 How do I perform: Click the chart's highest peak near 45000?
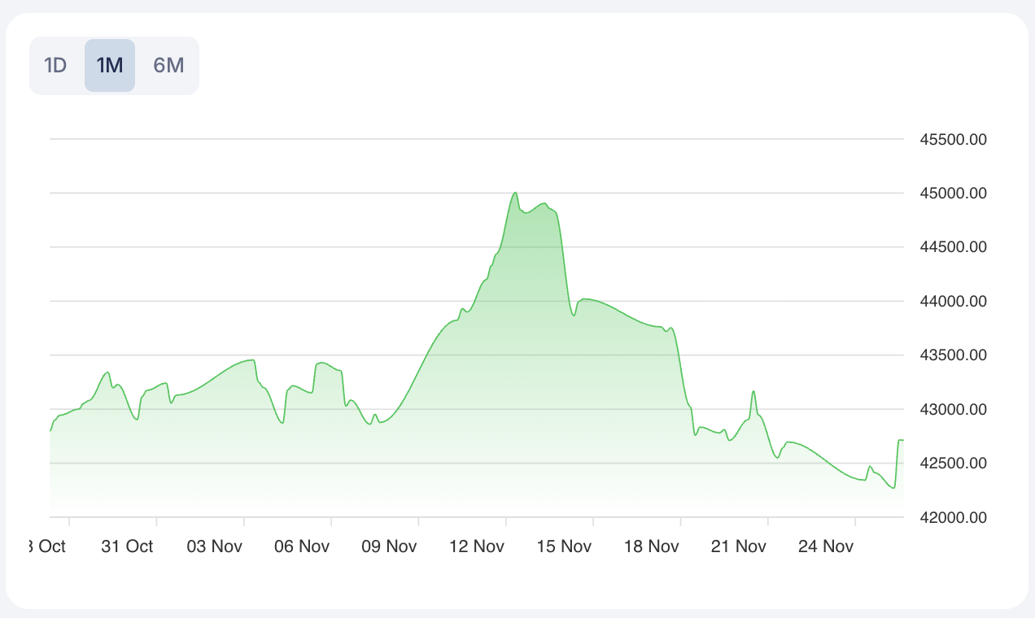pos(515,194)
